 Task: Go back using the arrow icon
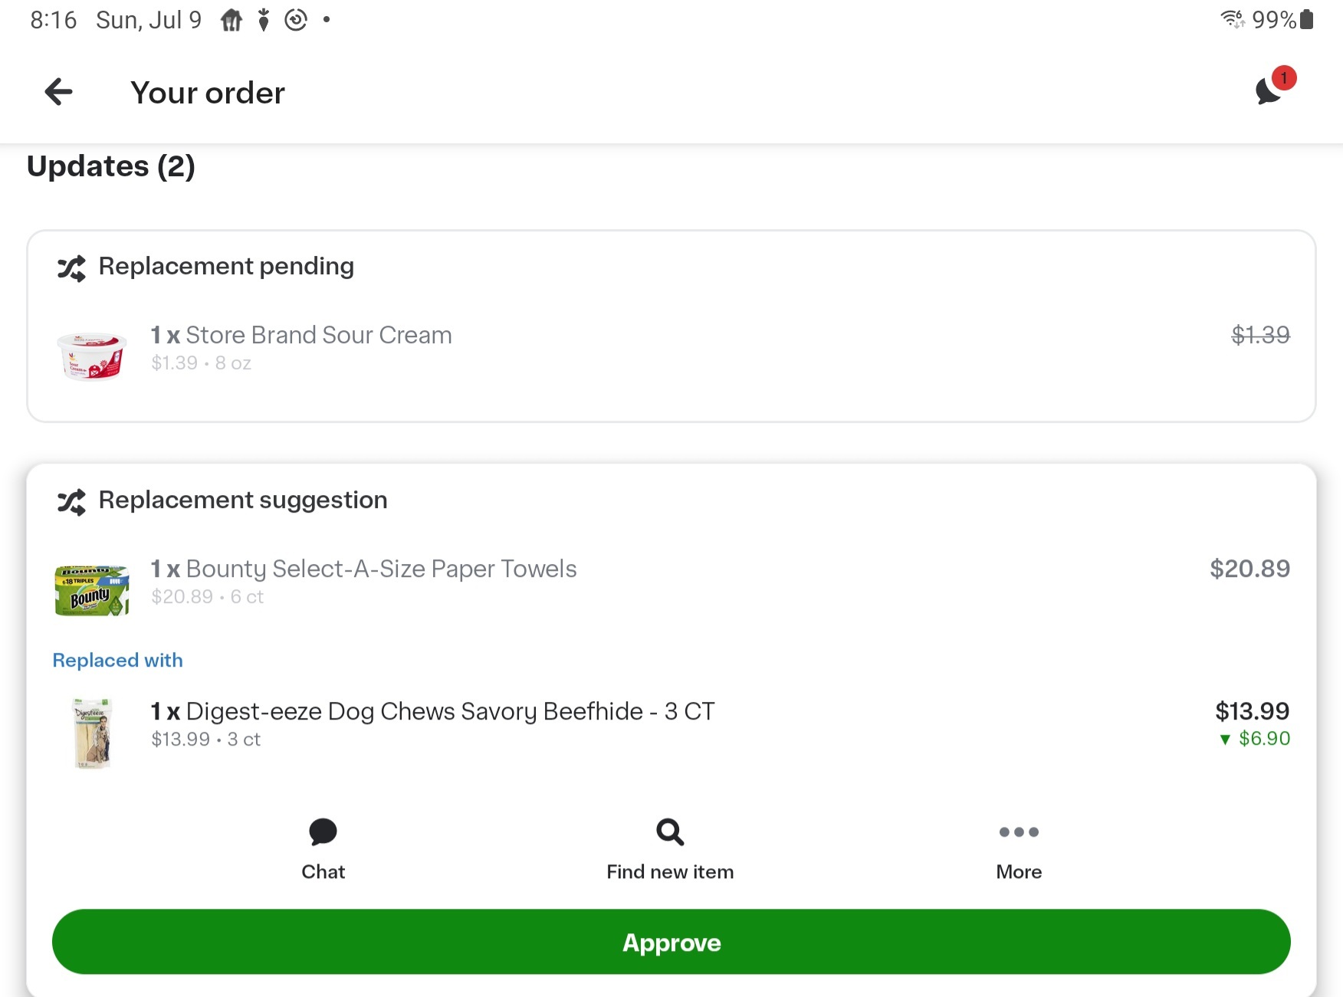[58, 92]
